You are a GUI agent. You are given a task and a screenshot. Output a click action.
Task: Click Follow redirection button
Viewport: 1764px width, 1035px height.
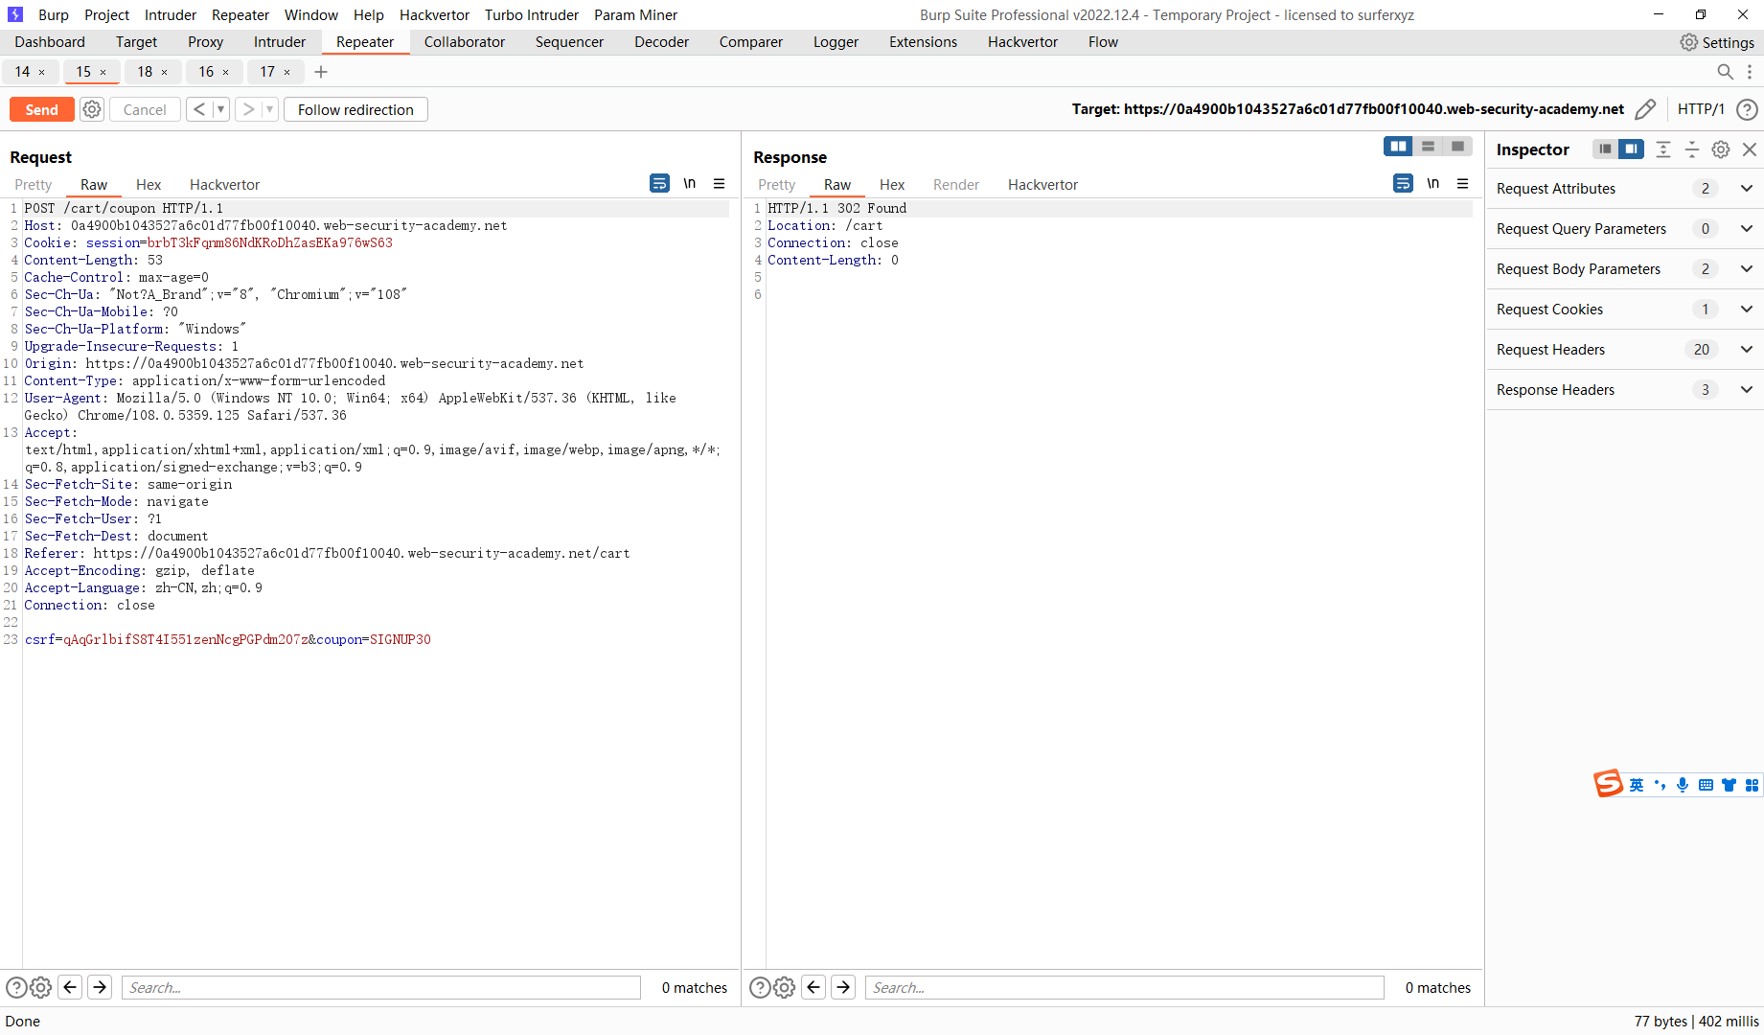(x=355, y=109)
